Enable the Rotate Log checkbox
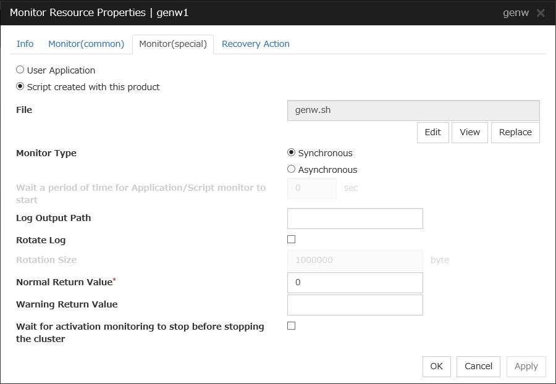Image resolution: width=556 pixels, height=384 pixels. 292,240
